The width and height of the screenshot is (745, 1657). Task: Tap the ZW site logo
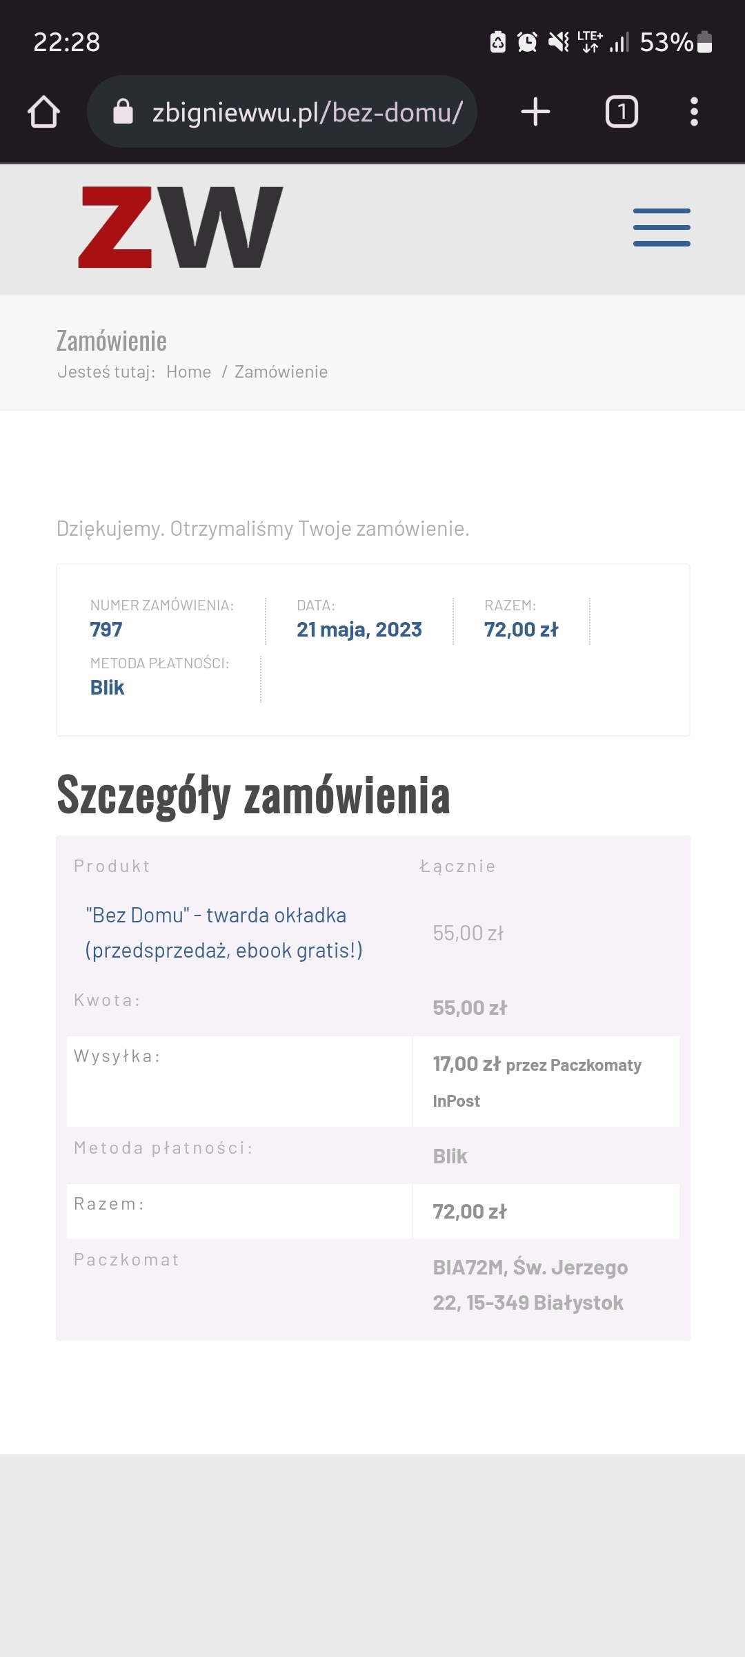(181, 227)
